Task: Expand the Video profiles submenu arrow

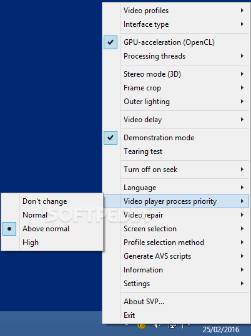Action: tap(242, 10)
